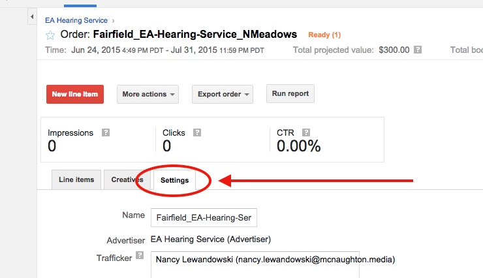The image size is (483, 278).
Task: Click the Ready (1) status label
Action: coord(324,35)
